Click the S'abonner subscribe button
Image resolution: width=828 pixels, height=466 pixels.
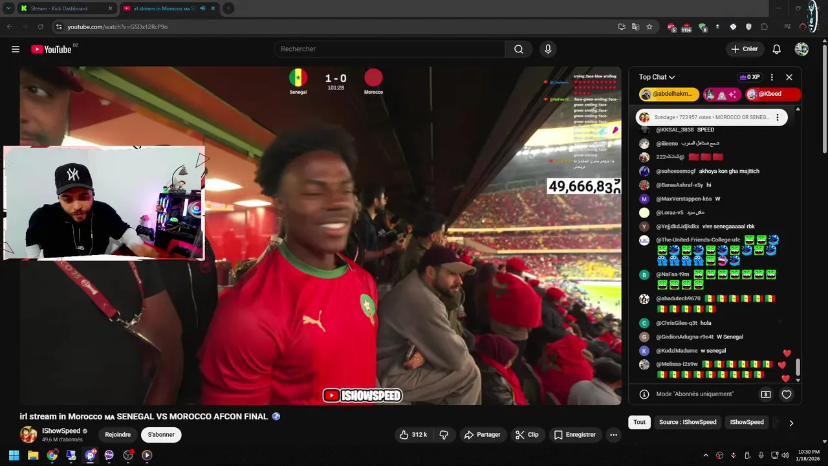point(161,435)
